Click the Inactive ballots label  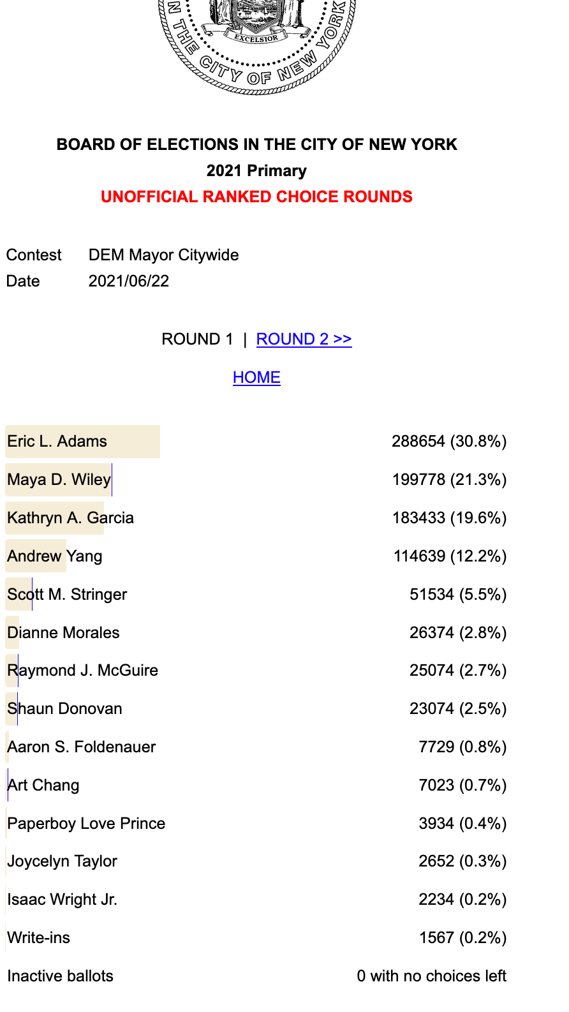pyautogui.click(x=60, y=976)
